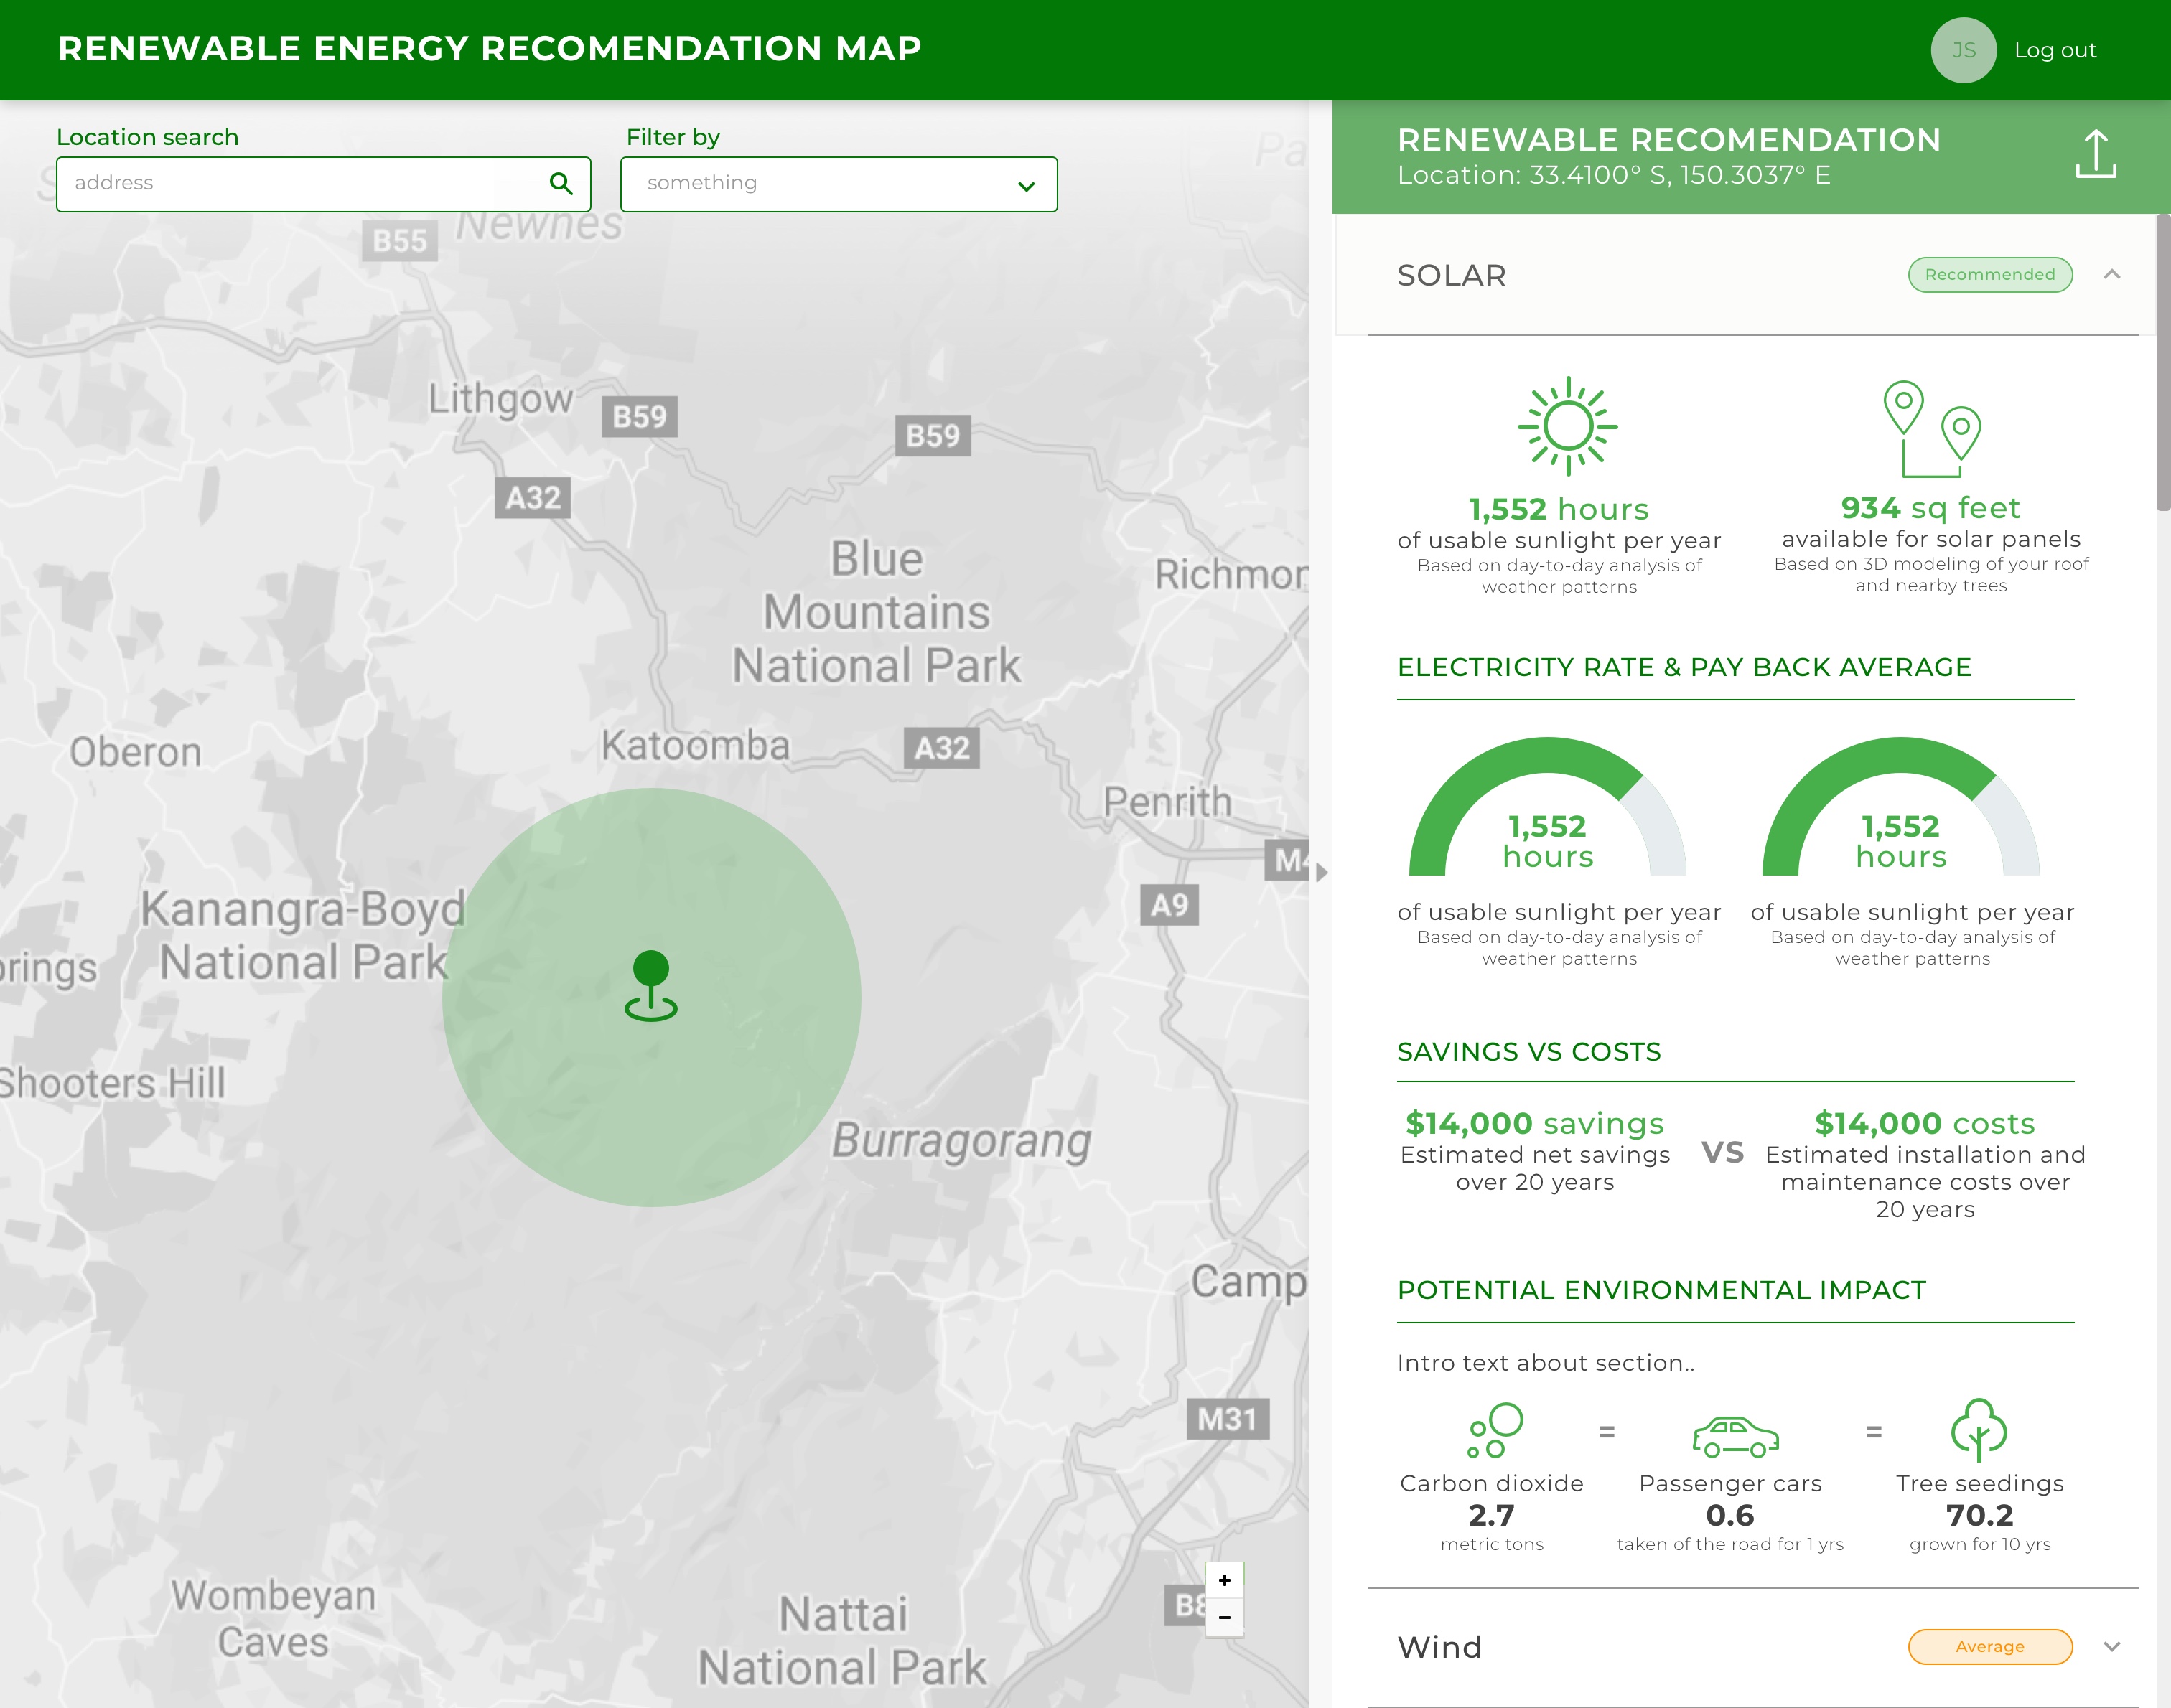Screen dimensions: 2171x1708
Task: Zoom out the map with minus
Action: point(1225,1617)
